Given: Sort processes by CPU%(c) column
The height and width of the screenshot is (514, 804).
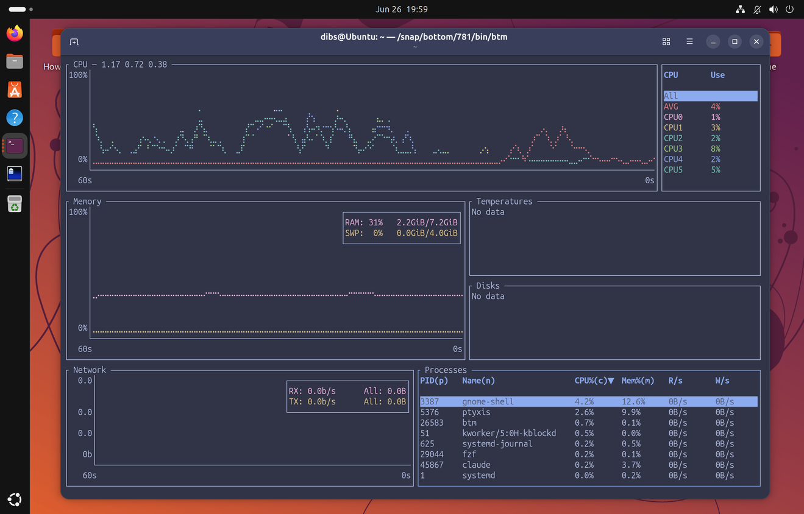Looking at the screenshot, I should coord(594,381).
